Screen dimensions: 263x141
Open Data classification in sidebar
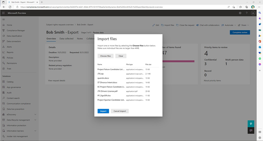(x=14, y=36)
